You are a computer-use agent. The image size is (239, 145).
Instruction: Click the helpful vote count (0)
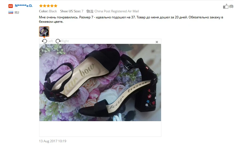coord(231,6)
